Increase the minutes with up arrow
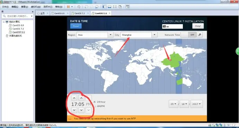This screenshot has height=128, width=239. tap(81, 98)
